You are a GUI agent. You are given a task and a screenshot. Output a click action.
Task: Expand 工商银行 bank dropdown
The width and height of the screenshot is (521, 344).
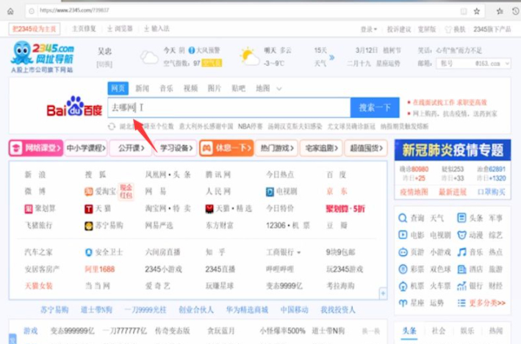coord(299,253)
